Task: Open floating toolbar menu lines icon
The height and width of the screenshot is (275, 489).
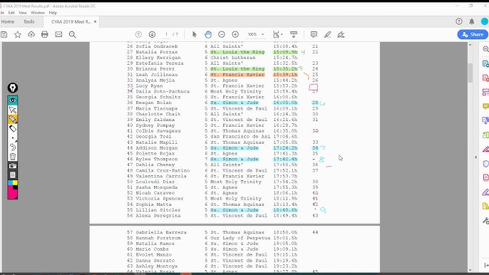Action: 13,175
